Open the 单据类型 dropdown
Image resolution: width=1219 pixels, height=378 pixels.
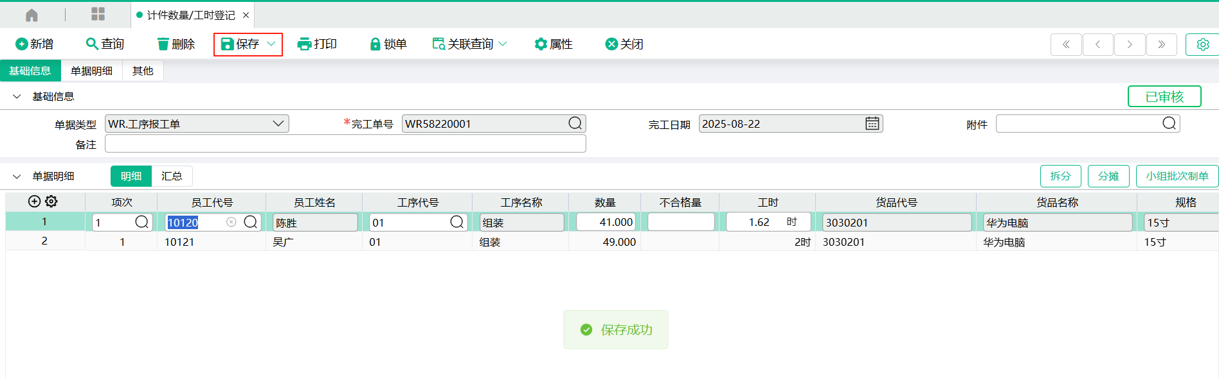278,124
